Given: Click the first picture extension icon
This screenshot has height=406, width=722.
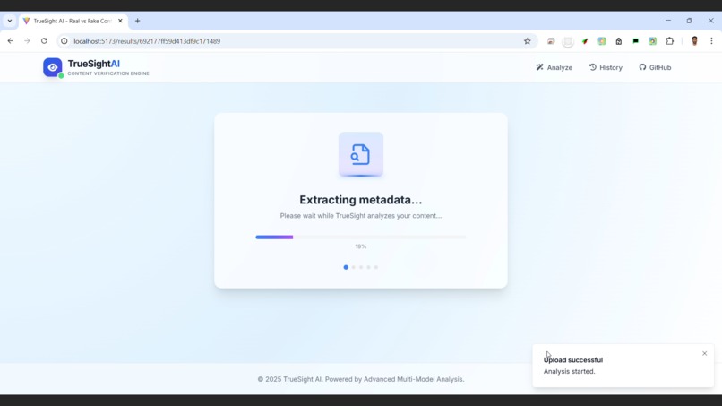Looking at the screenshot, I should [x=551, y=41].
